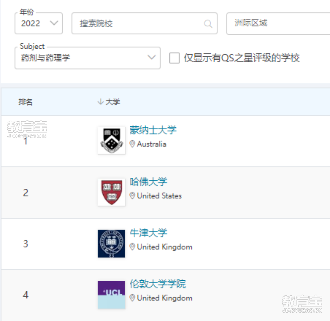The width and height of the screenshot is (330, 321).
Task: Open the 洲际区域 region dropdown
Action: pyautogui.click(x=278, y=23)
